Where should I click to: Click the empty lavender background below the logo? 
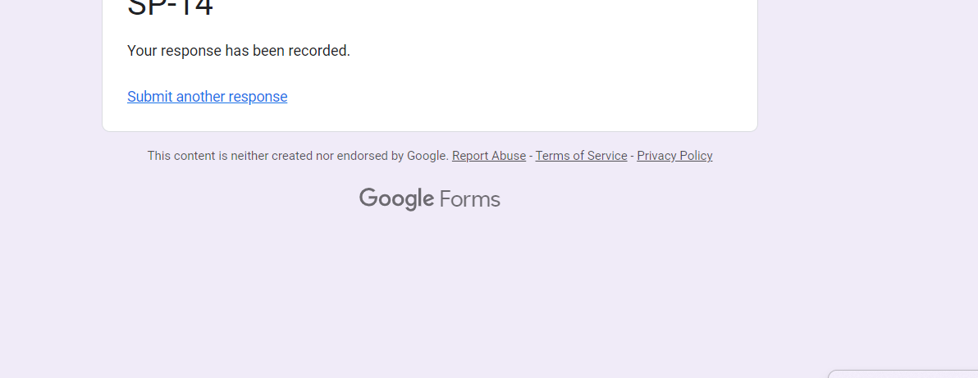tap(429, 287)
